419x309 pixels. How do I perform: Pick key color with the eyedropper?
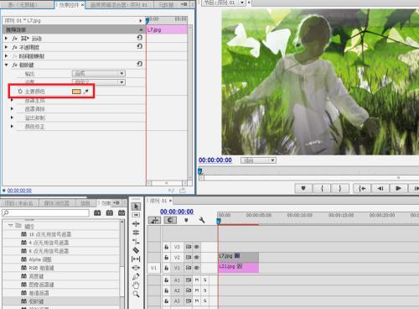(86, 92)
